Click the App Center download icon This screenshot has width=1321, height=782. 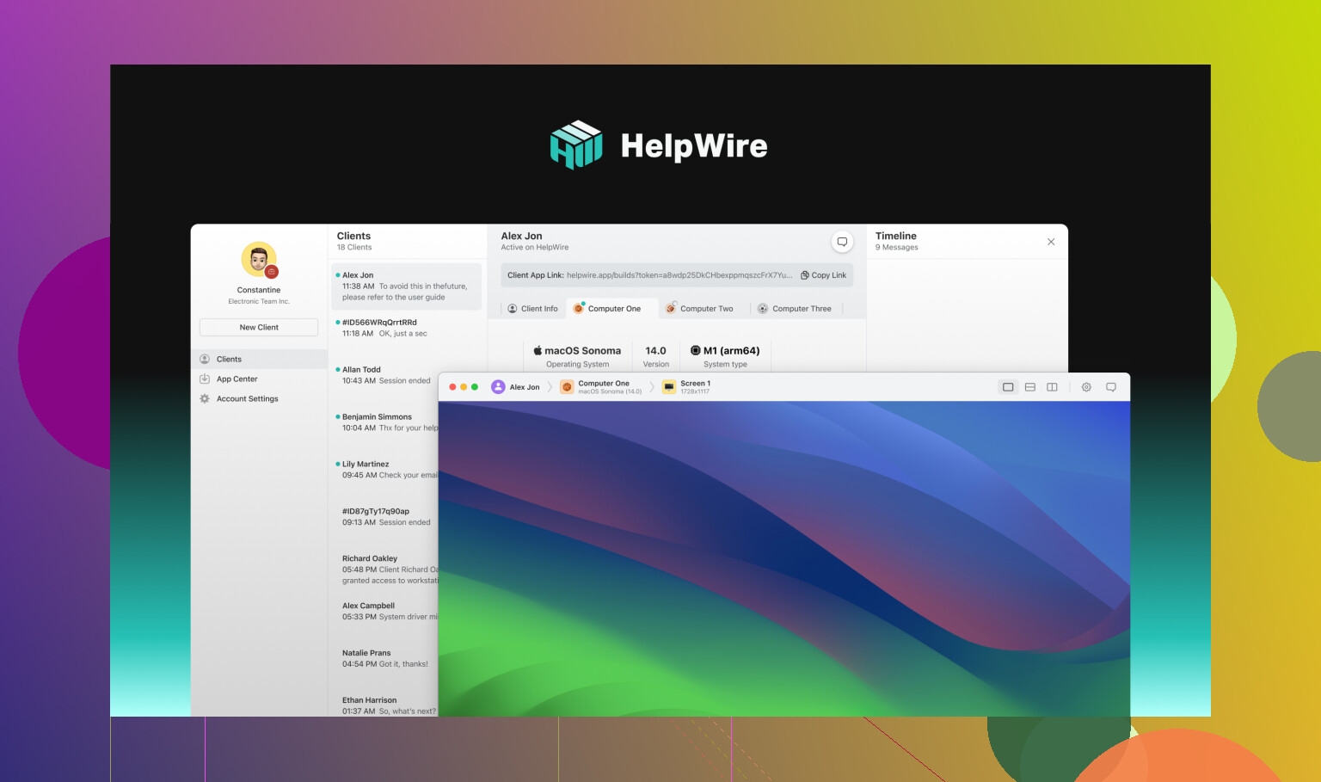[205, 379]
